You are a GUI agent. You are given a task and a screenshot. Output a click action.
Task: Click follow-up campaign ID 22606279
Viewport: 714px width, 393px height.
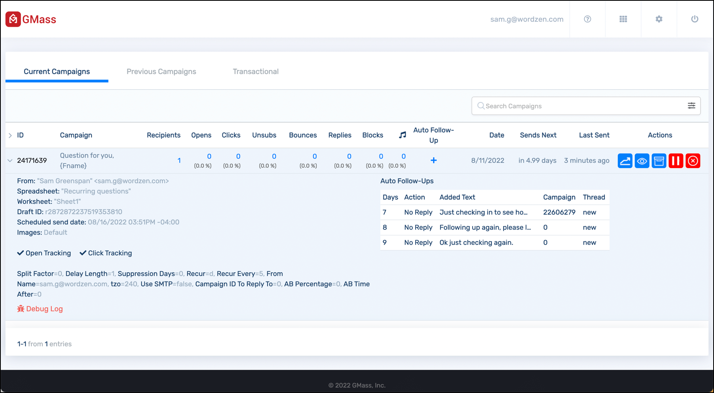[559, 212]
